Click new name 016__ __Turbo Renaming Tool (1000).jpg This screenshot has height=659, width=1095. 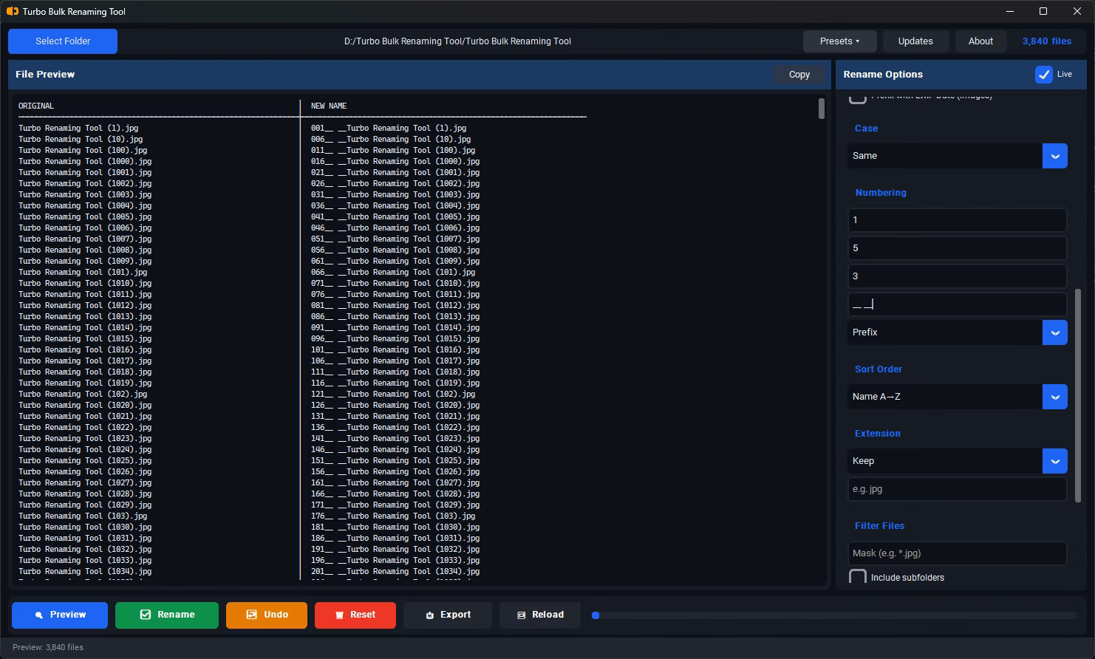pyautogui.click(x=395, y=161)
